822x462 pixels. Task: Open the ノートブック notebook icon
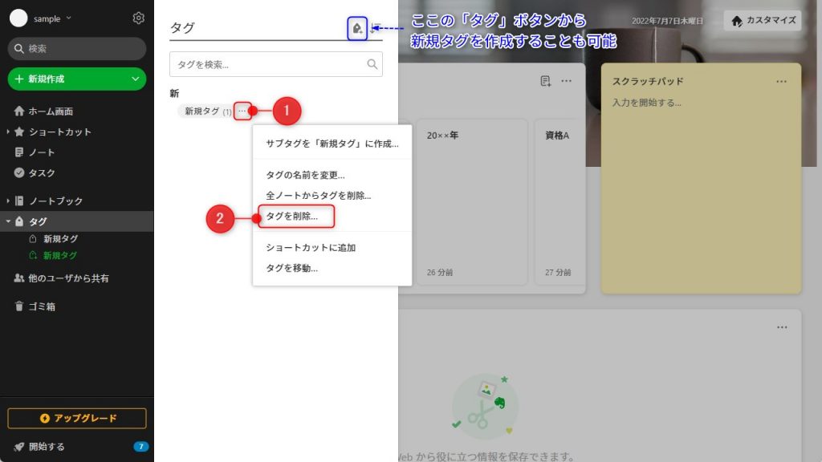[19, 201]
